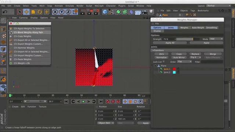
Task: Open Edit Render Settings icon
Action: pyautogui.click(x=97, y=12)
